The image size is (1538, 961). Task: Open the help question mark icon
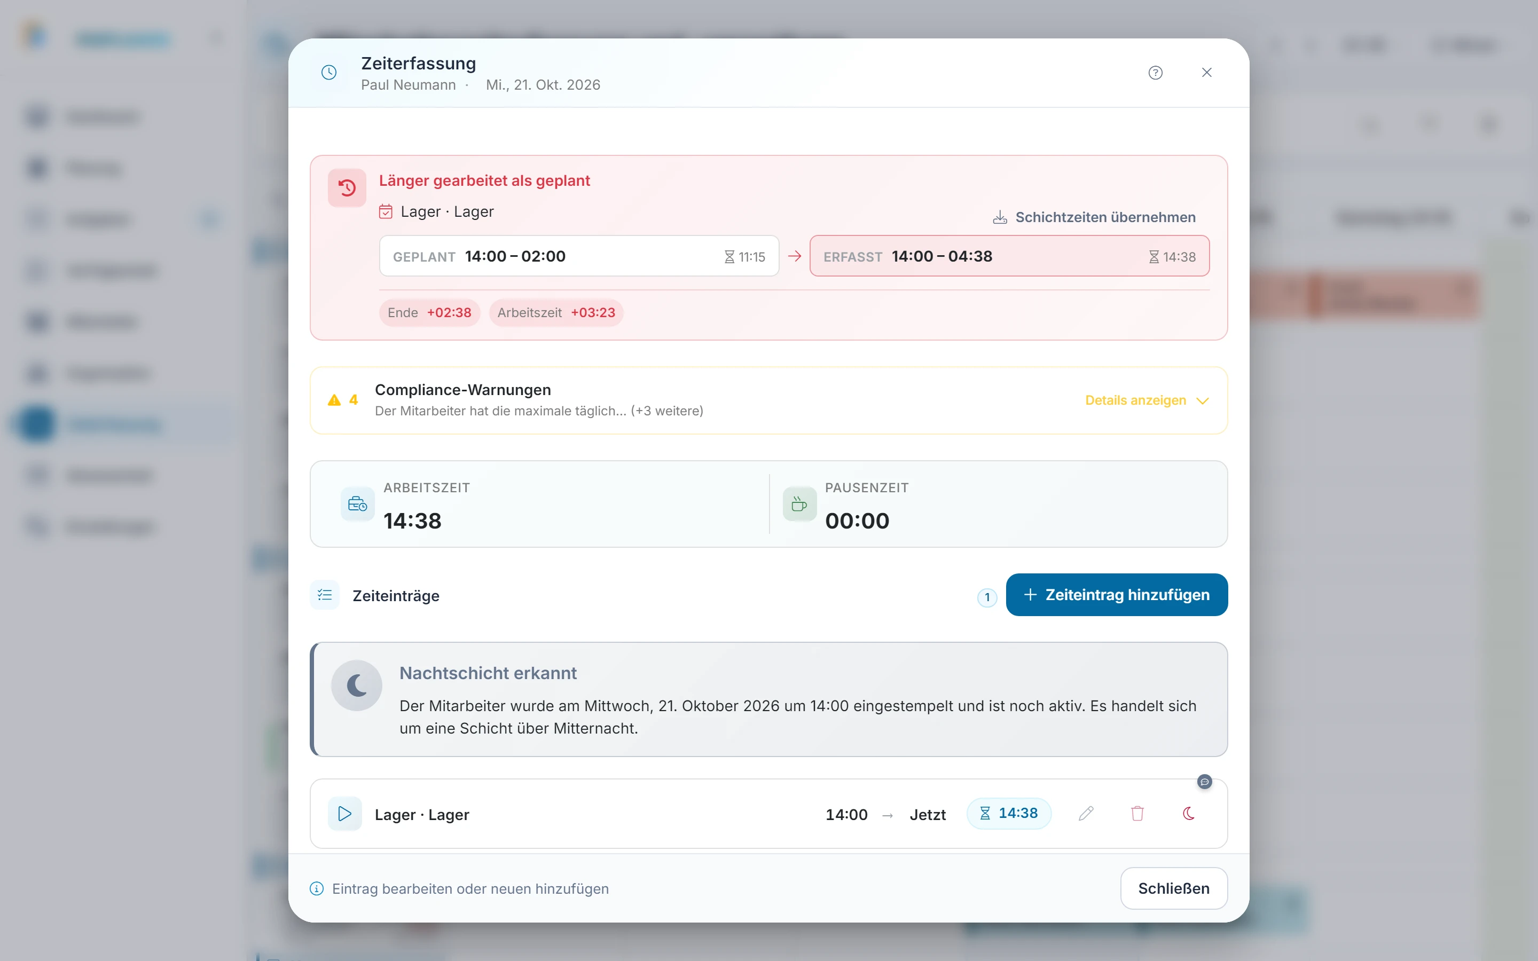tap(1156, 73)
